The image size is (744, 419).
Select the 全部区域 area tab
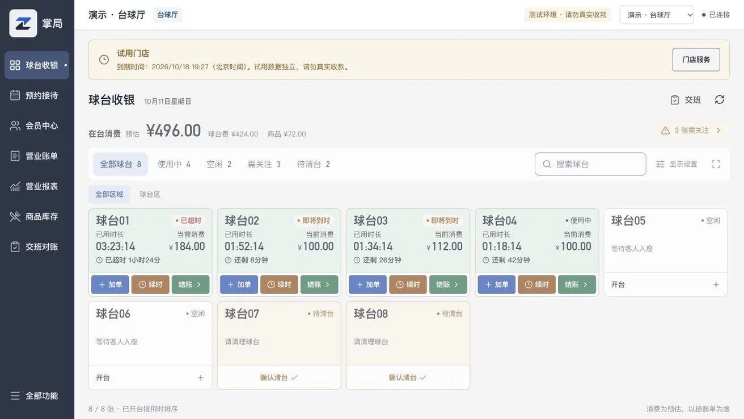pyautogui.click(x=109, y=194)
